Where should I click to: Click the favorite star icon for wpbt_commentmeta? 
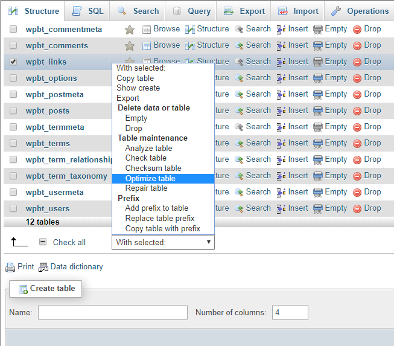129,29
